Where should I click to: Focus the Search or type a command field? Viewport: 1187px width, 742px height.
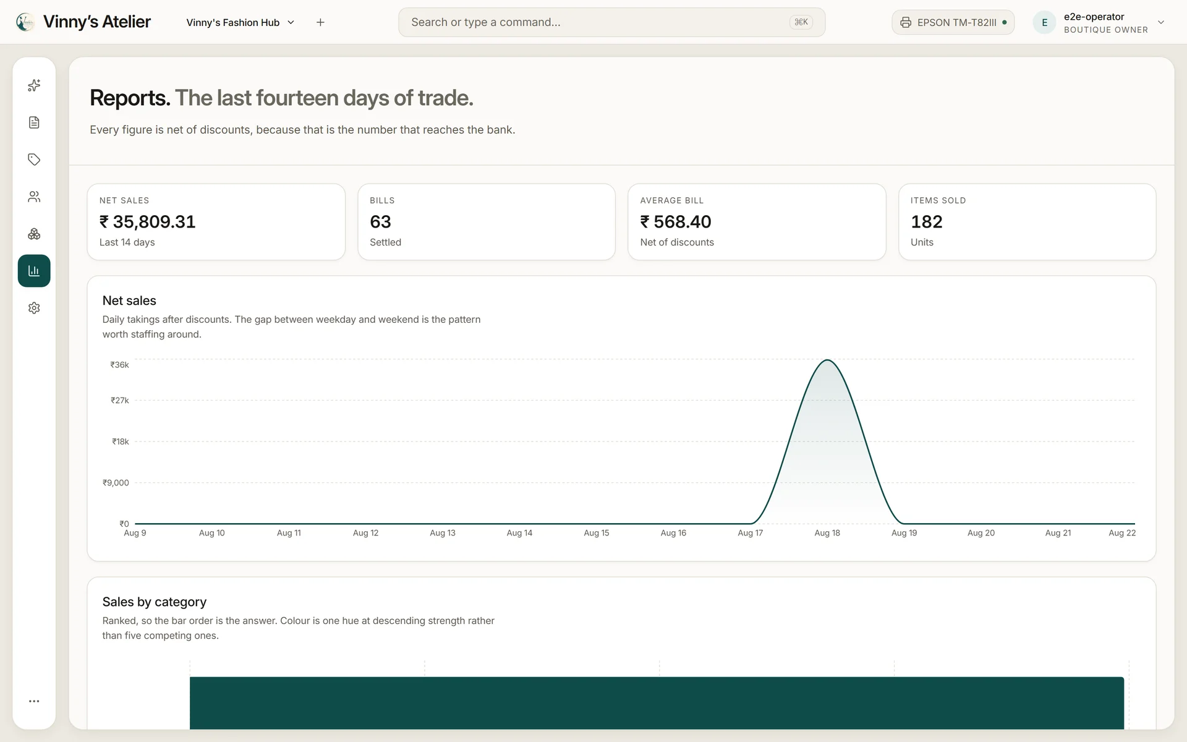611,22
